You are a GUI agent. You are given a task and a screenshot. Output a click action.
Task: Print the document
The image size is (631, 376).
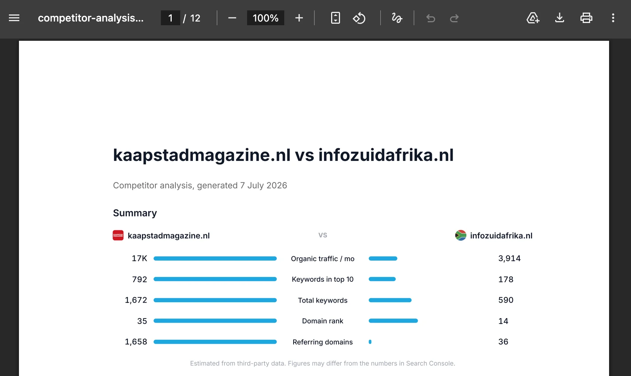coord(586,18)
